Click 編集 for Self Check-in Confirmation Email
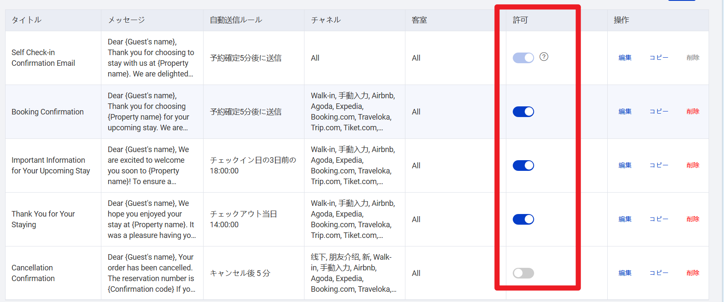This screenshot has width=724, height=302. tap(625, 58)
